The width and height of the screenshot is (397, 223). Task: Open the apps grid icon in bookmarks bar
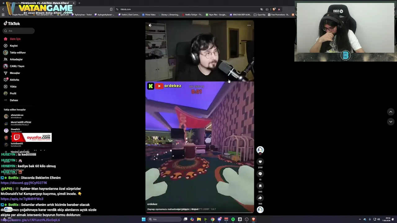3,15
